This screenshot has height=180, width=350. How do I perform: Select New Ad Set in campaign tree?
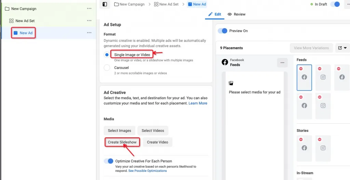(25, 21)
